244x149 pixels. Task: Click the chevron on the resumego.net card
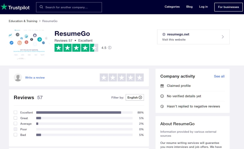(x=223, y=37)
